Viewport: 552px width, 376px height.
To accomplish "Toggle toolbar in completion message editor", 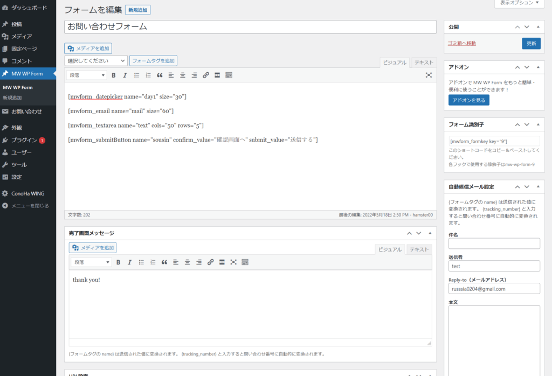I will (245, 262).
